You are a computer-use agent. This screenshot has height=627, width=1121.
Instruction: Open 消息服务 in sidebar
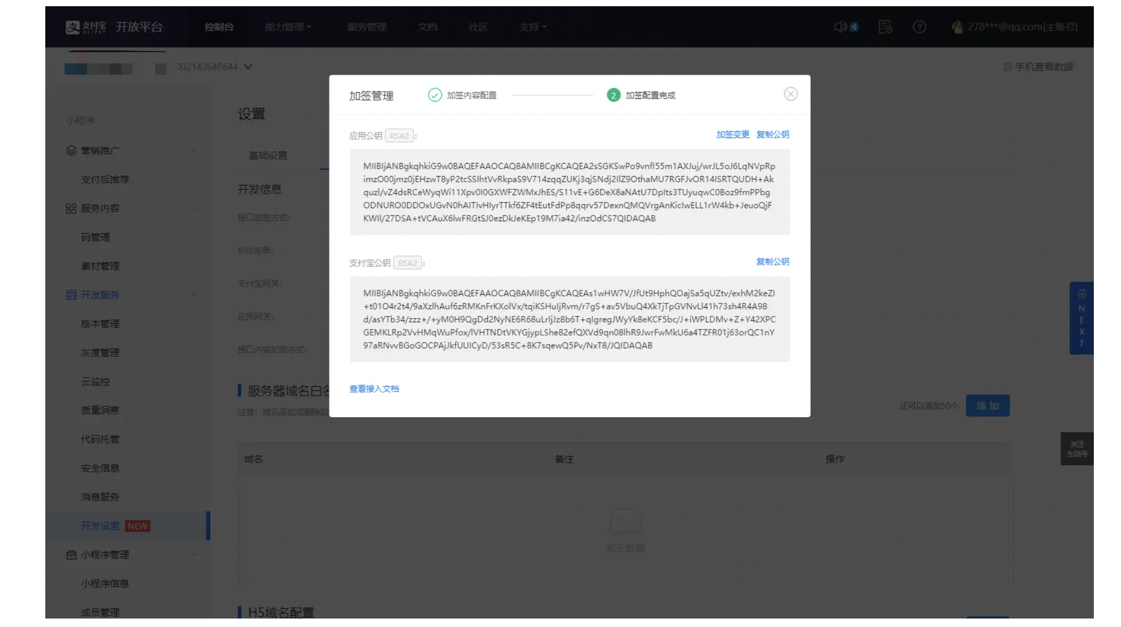coord(100,497)
